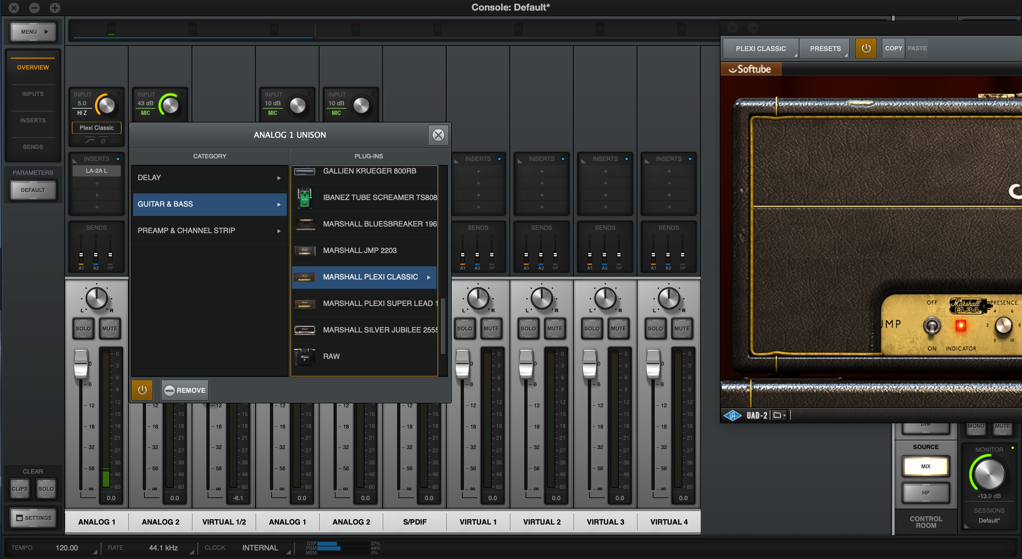This screenshot has height=559, width=1022.
Task: Click the PRESENCE knob on the amp
Action: pos(1004,325)
